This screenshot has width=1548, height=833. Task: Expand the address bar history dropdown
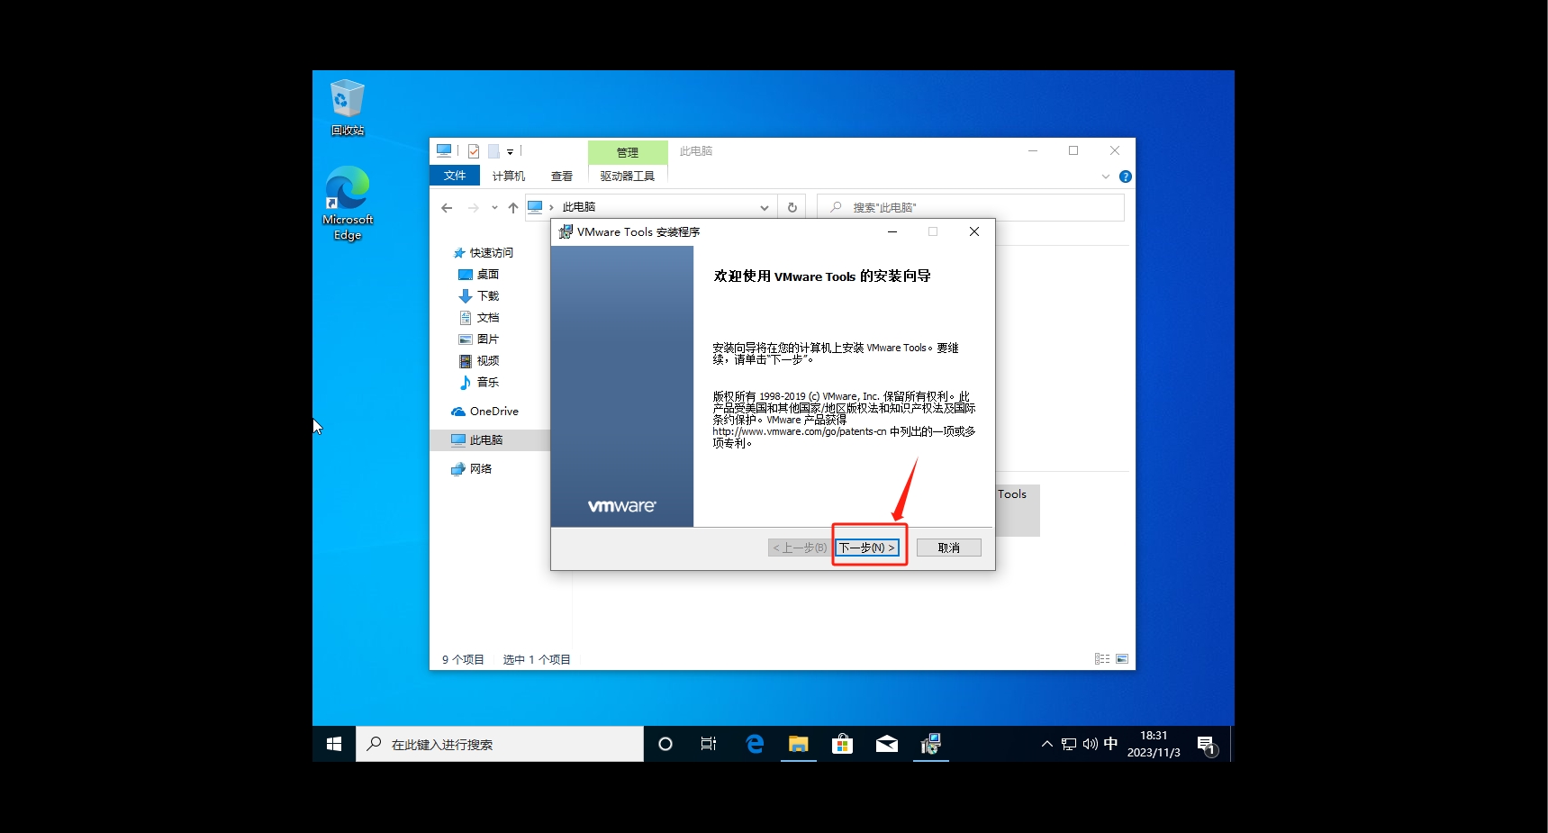pyautogui.click(x=764, y=207)
